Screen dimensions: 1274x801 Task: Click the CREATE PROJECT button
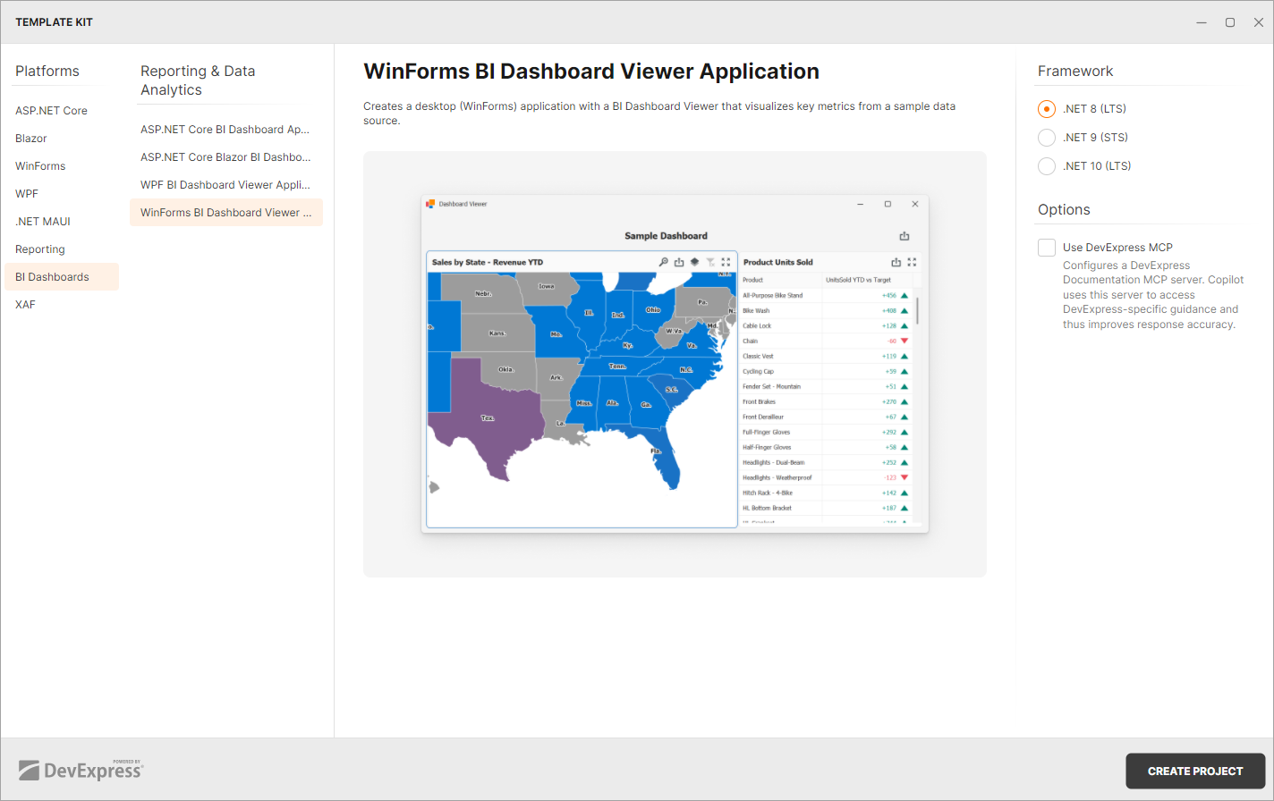click(x=1195, y=771)
